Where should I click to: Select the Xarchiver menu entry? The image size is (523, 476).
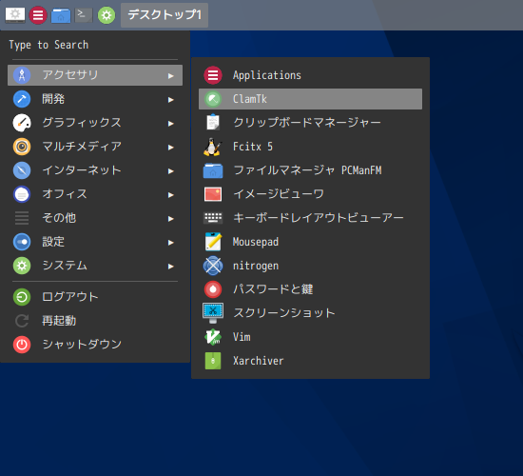tap(310, 361)
